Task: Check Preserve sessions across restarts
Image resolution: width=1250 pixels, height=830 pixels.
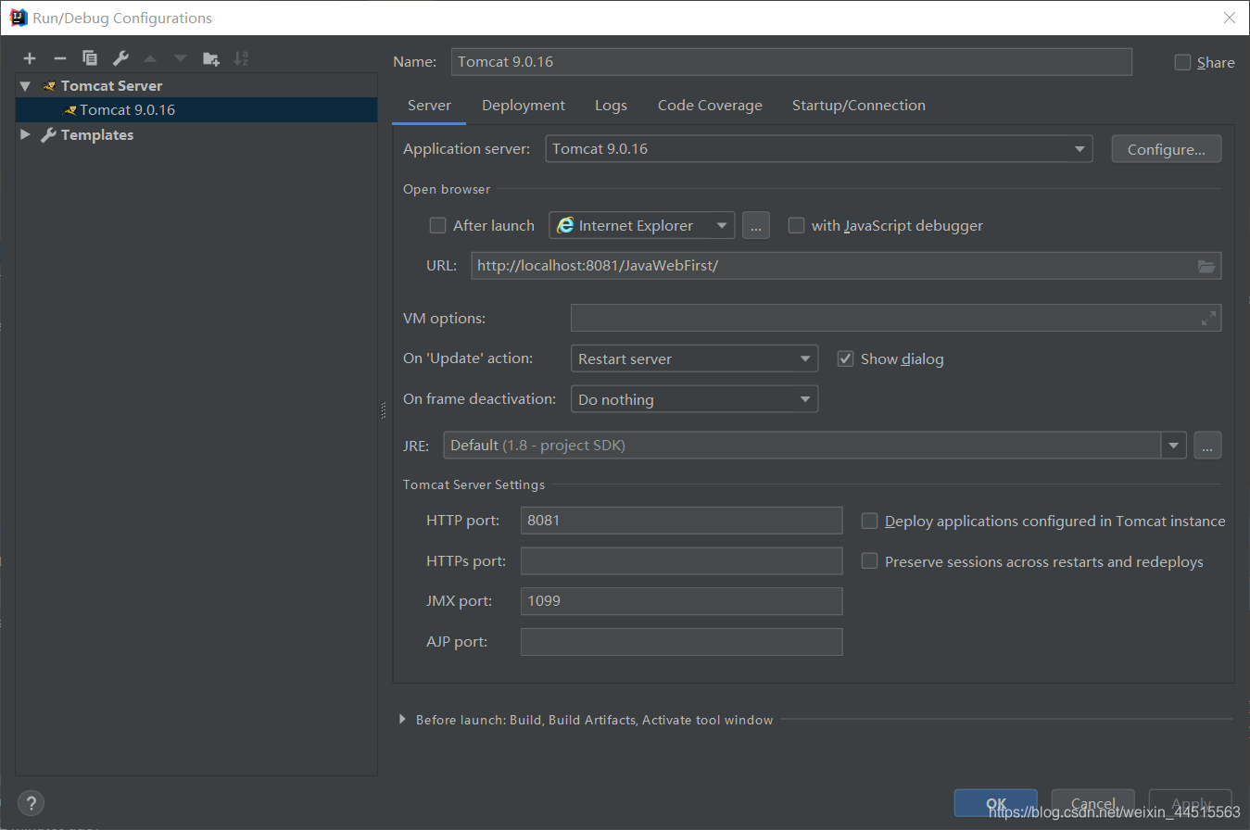Action: point(869,561)
